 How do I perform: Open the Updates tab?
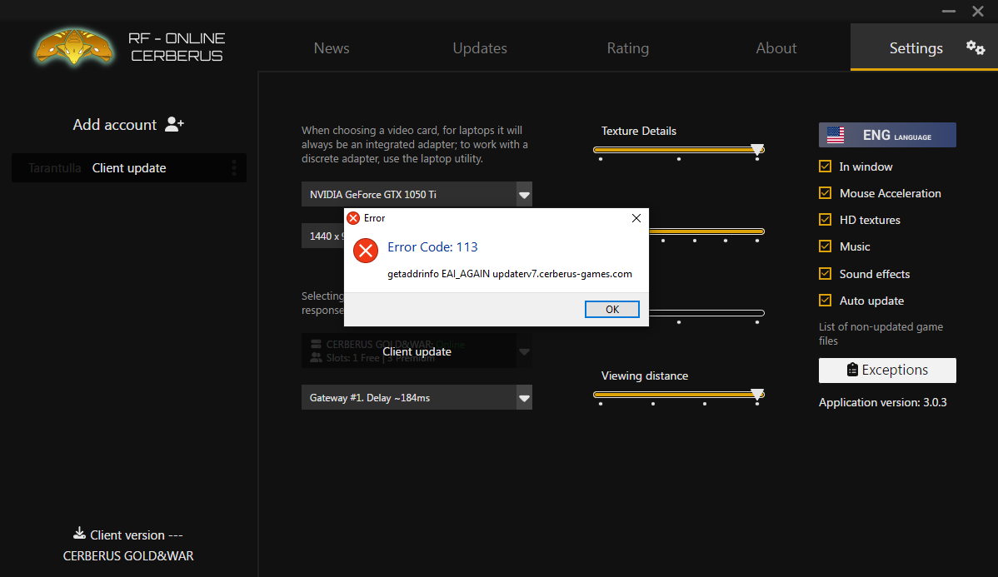480,48
